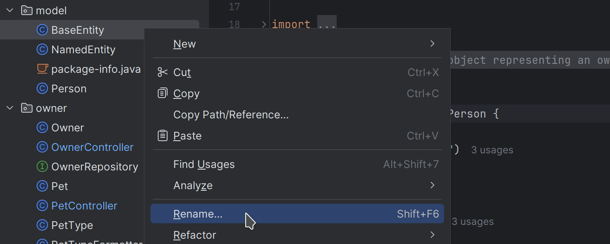Click the '3 usages' inline hint
Image resolution: width=610 pixels, height=244 pixels.
pyautogui.click(x=492, y=150)
